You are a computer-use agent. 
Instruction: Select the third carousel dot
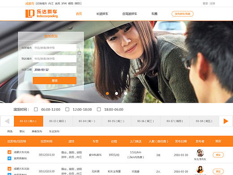pos(125,93)
